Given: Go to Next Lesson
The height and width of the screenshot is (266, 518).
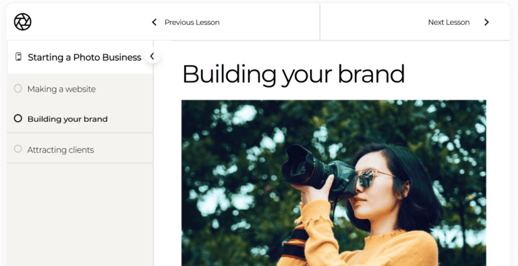Looking at the screenshot, I should click(x=449, y=22).
